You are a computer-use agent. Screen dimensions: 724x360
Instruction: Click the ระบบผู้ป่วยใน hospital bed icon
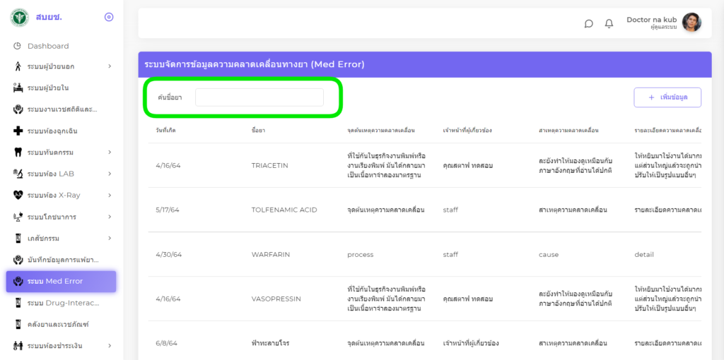click(18, 88)
